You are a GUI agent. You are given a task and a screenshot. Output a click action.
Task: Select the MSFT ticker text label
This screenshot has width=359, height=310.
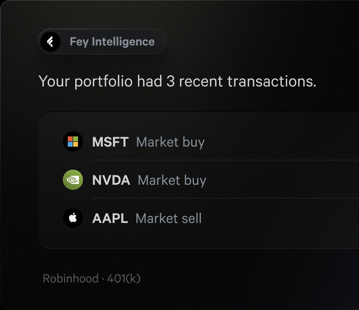pos(110,142)
